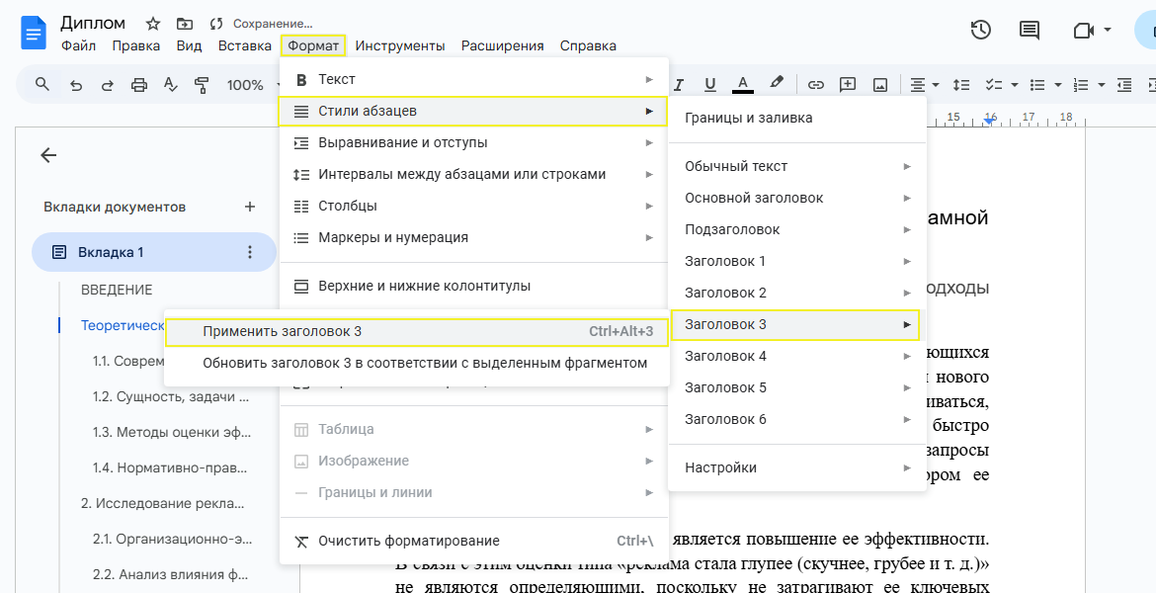1156x593 pixels.
Task: Star the Диплом document
Action: tap(153, 23)
